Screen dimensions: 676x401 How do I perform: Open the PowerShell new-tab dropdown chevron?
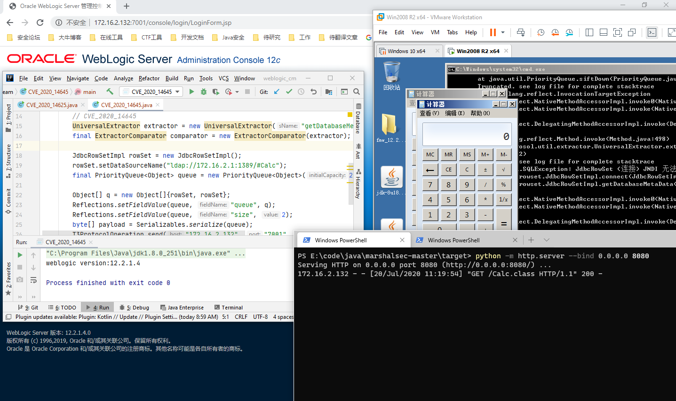tap(546, 240)
